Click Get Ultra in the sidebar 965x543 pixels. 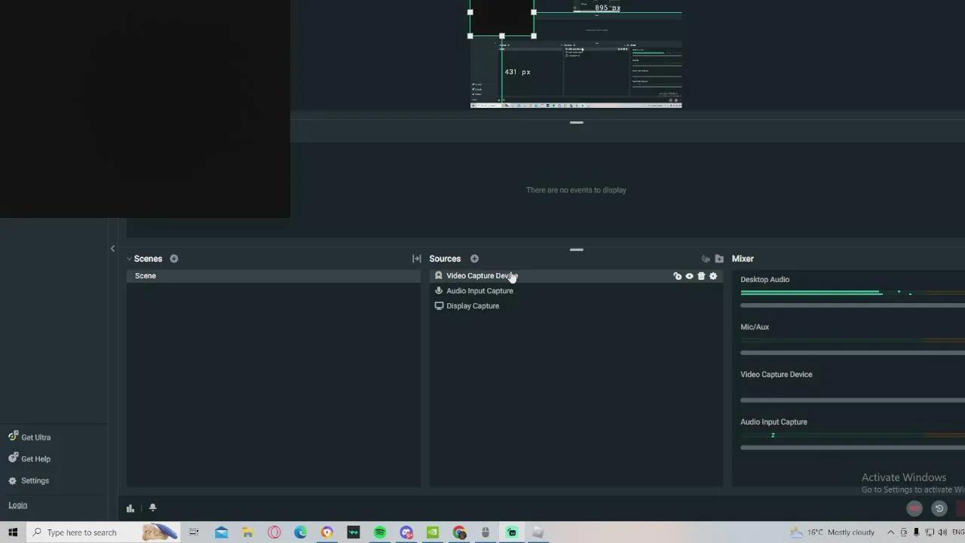click(x=35, y=437)
